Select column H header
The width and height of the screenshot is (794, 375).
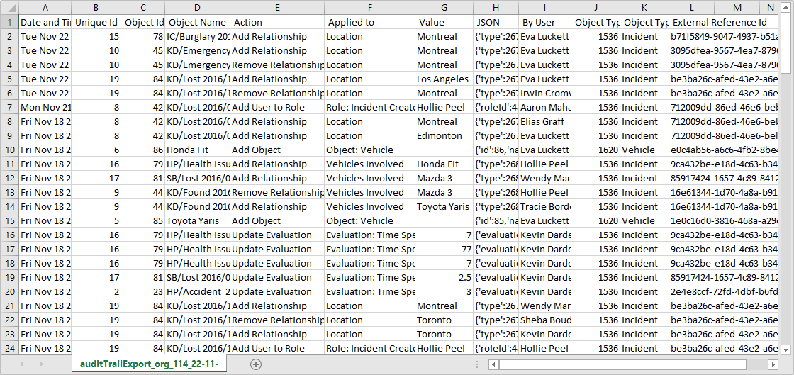coord(495,7)
